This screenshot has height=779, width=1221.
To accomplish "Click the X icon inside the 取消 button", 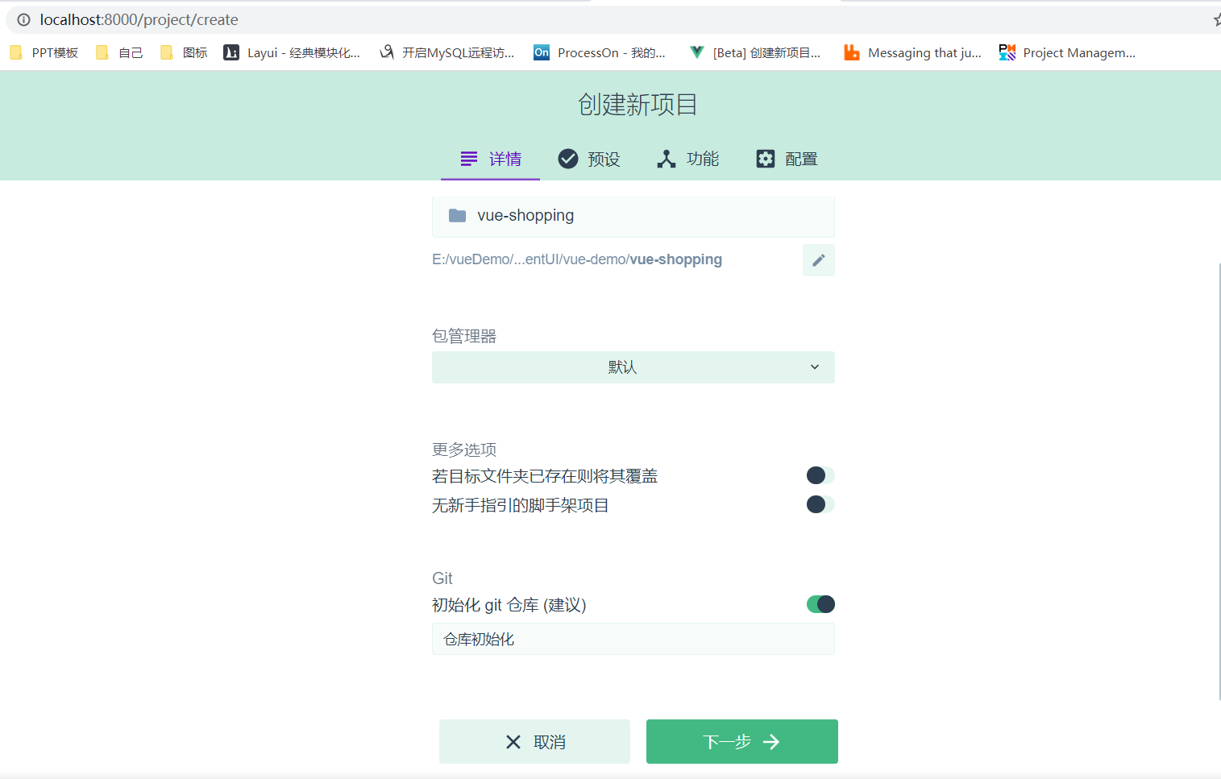I will [x=514, y=741].
